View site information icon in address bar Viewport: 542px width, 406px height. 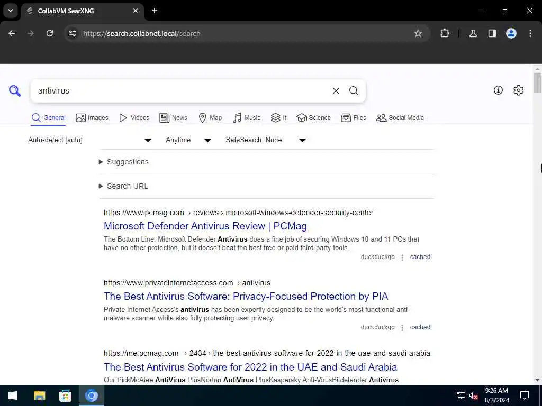tap(72, 33)
